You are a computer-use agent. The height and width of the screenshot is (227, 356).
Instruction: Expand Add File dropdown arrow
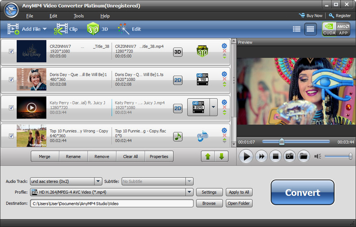click(x=44, y=29)
